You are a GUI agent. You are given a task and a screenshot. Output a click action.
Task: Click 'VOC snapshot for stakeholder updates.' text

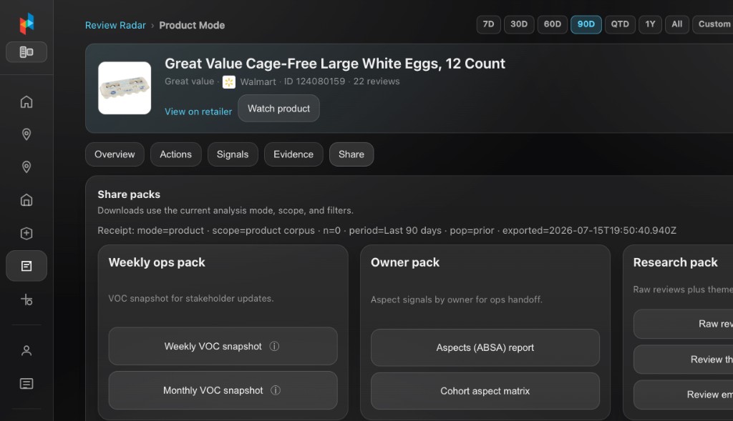click(x=191, y=298)
